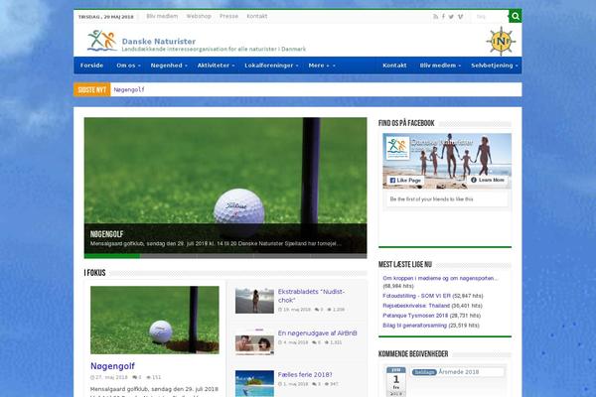Image resolution: width=596 pixels, height=397 pixels.
Task: Click Facebook widget page profile logo
Action: (397, 148)
